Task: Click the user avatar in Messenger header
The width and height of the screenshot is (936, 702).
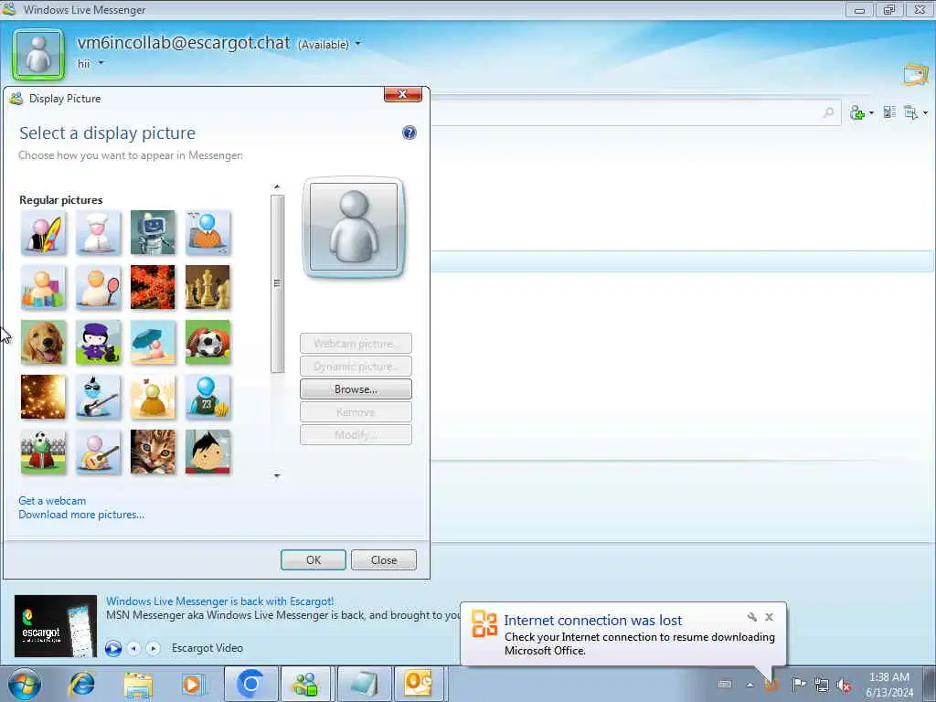Action: [x=38, y=54]
